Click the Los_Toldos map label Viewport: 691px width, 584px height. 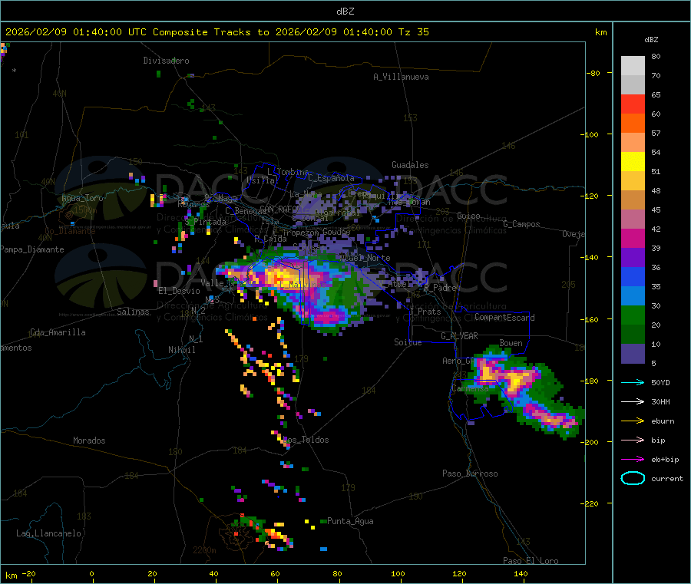pyautogui.click(x=306, y=440)
